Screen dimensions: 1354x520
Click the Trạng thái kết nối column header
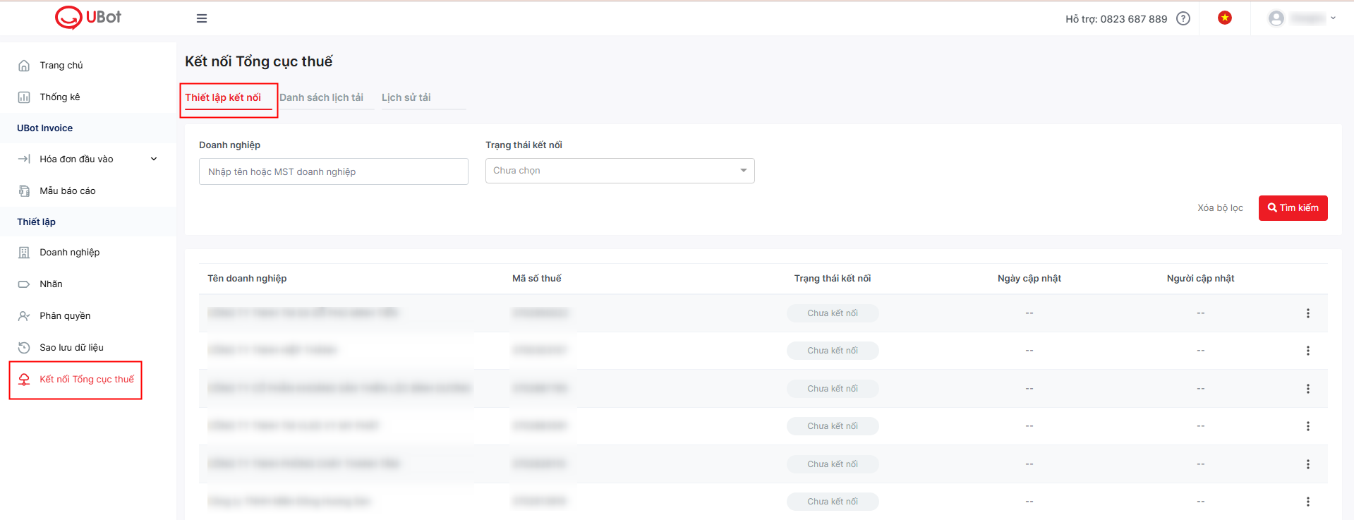point(833,278)
